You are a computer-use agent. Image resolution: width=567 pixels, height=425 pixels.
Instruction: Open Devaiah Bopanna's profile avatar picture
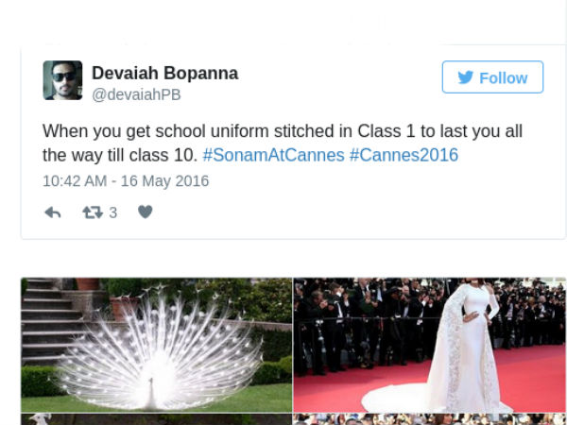(x=62, y=80)
